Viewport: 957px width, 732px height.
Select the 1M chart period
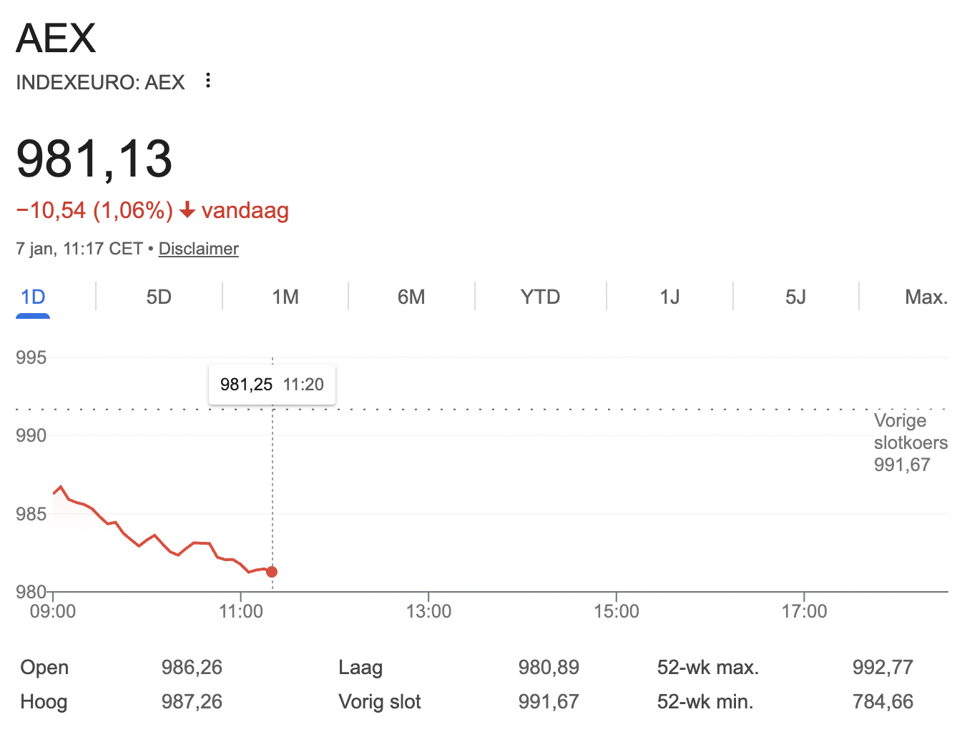pyautogui.click(x=285, y=296)
